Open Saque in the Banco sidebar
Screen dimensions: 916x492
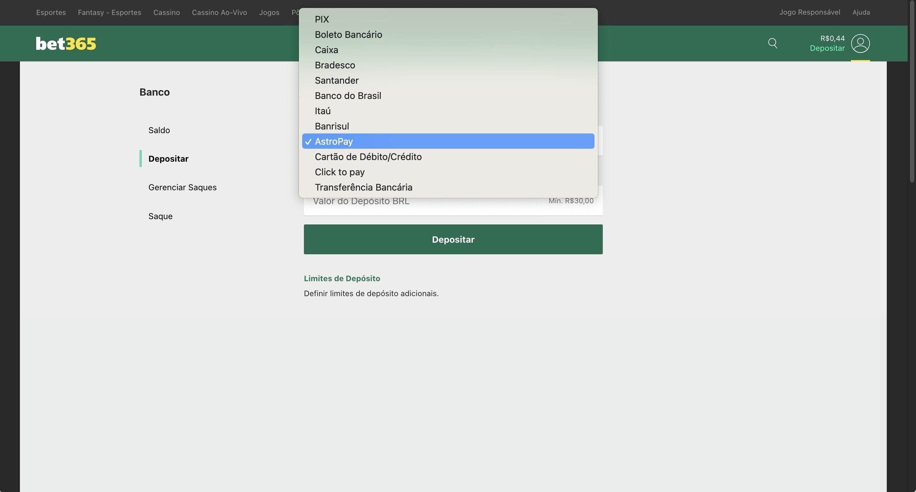click(160, 216)
